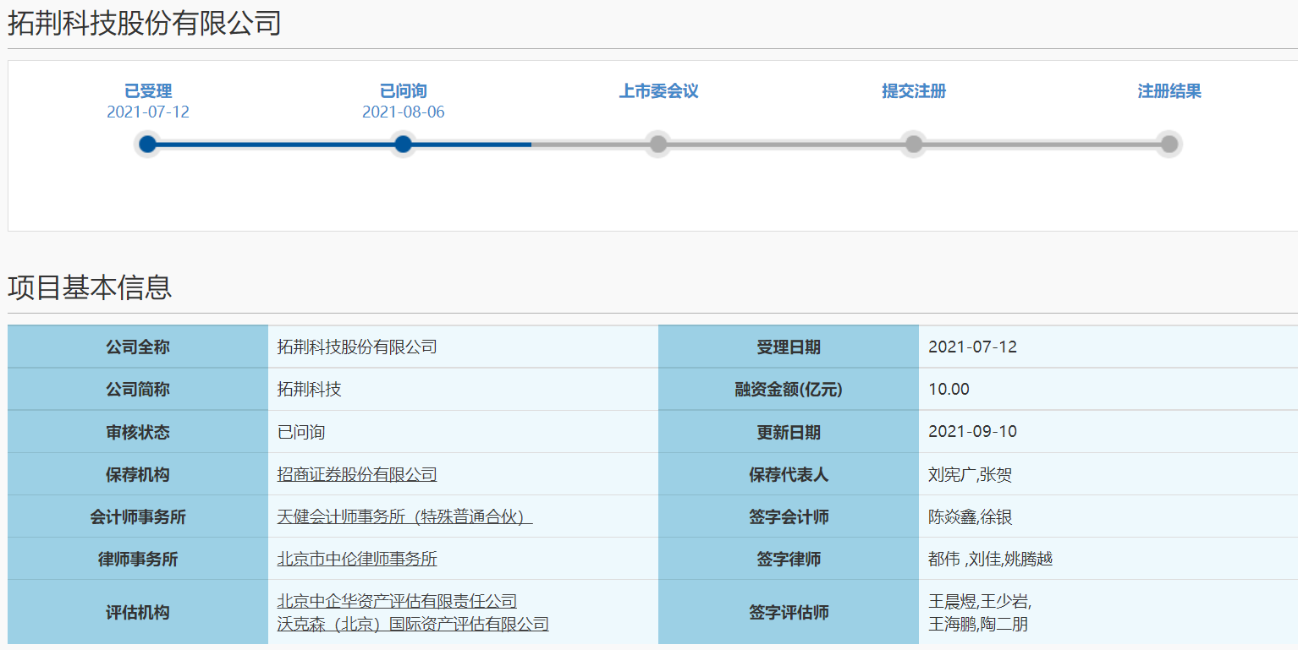Image resolution: width=1298 pixels, height=650 pixels.
Task: Open the 招商证券股份有限公司 sponsor link
Action: pyautogui.click(x=357, y=474)
